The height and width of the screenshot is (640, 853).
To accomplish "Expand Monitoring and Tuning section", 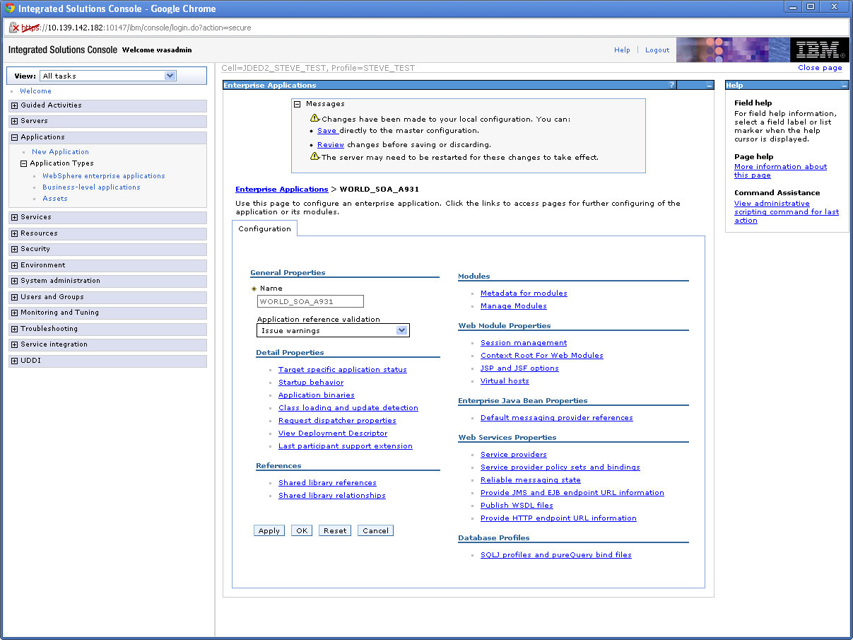I will tap(15, 313).
